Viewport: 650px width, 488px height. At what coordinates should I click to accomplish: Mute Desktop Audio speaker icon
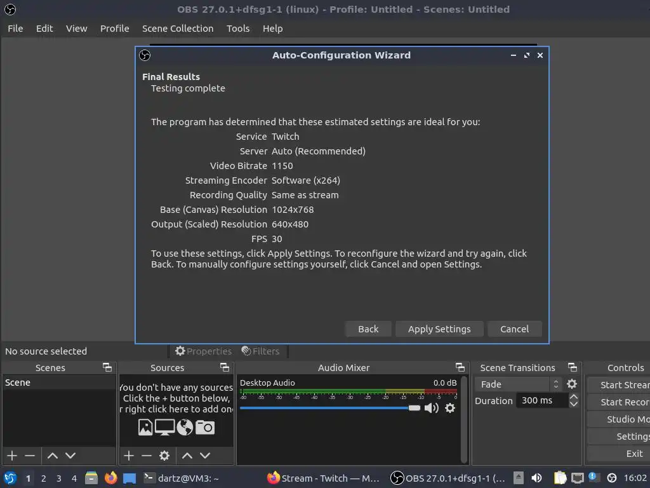(x=432, y=409)
